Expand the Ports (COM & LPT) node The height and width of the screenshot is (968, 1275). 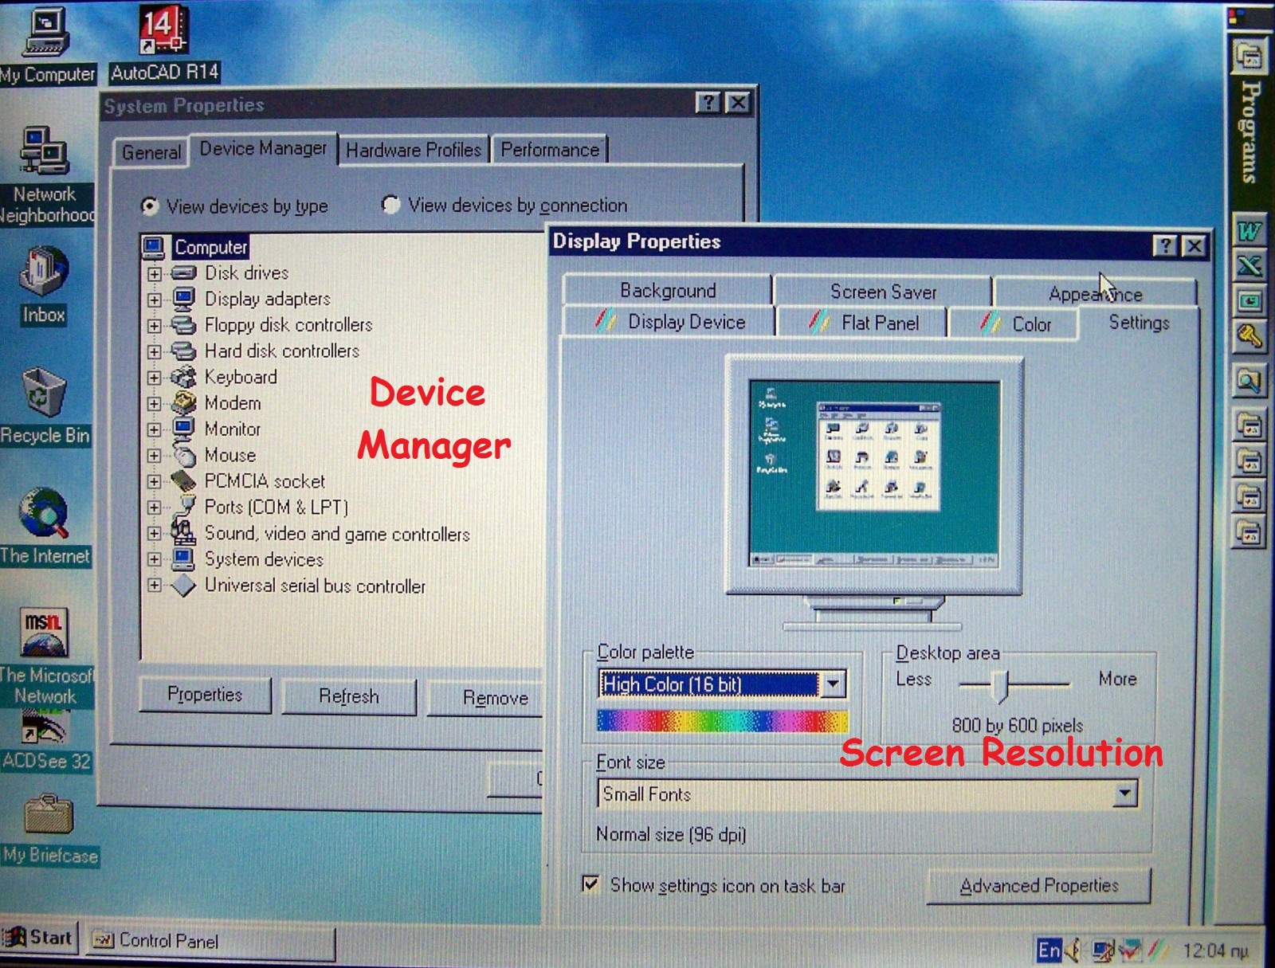click(155, 508)
